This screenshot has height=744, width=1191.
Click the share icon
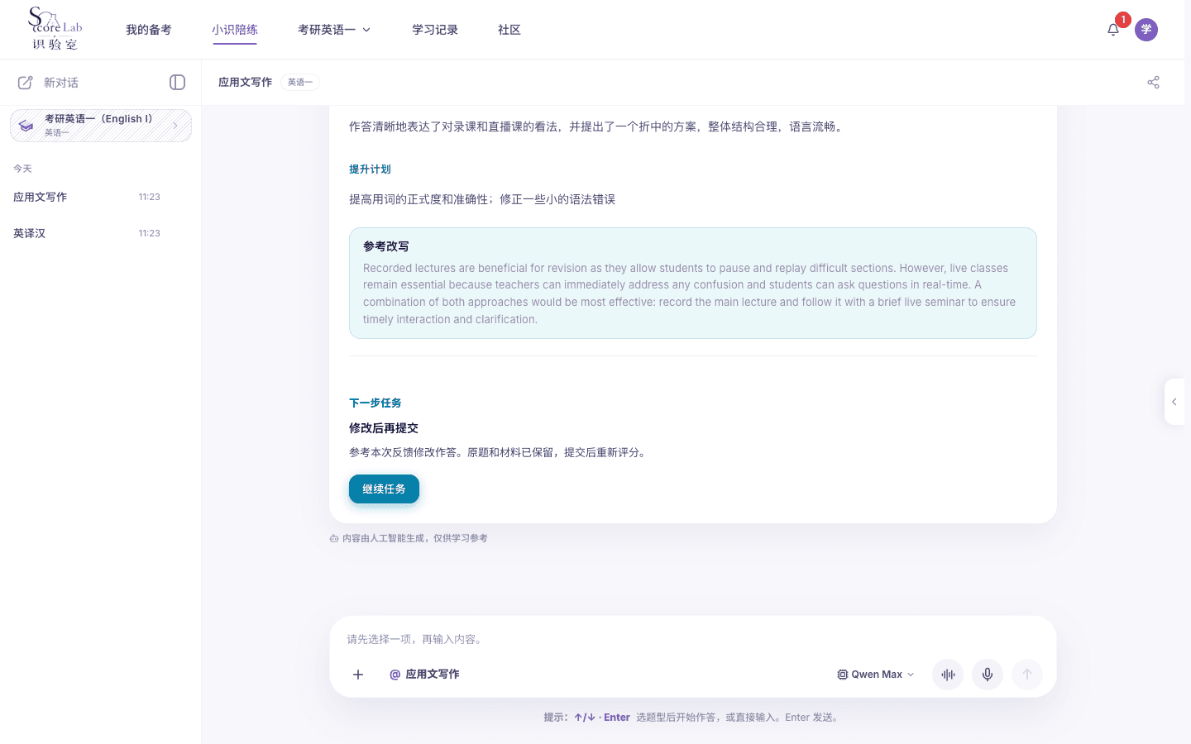pyautogui.click(x=1154, y=82)
